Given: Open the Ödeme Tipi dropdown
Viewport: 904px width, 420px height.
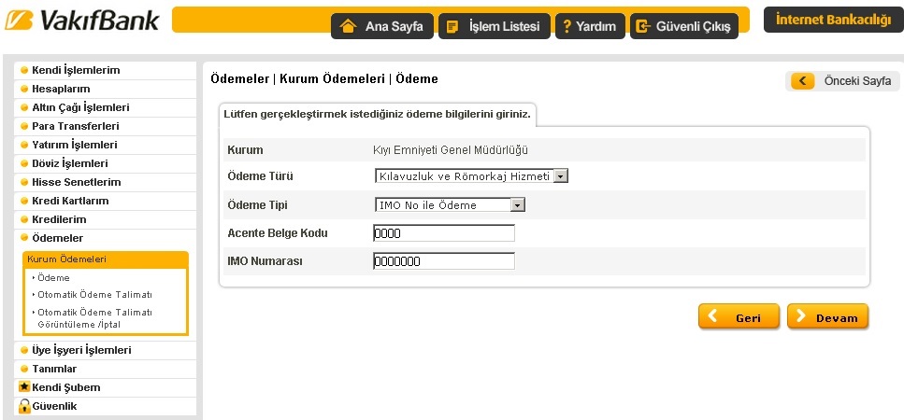Looking at the screenshot, I should [x=517, y=205].
